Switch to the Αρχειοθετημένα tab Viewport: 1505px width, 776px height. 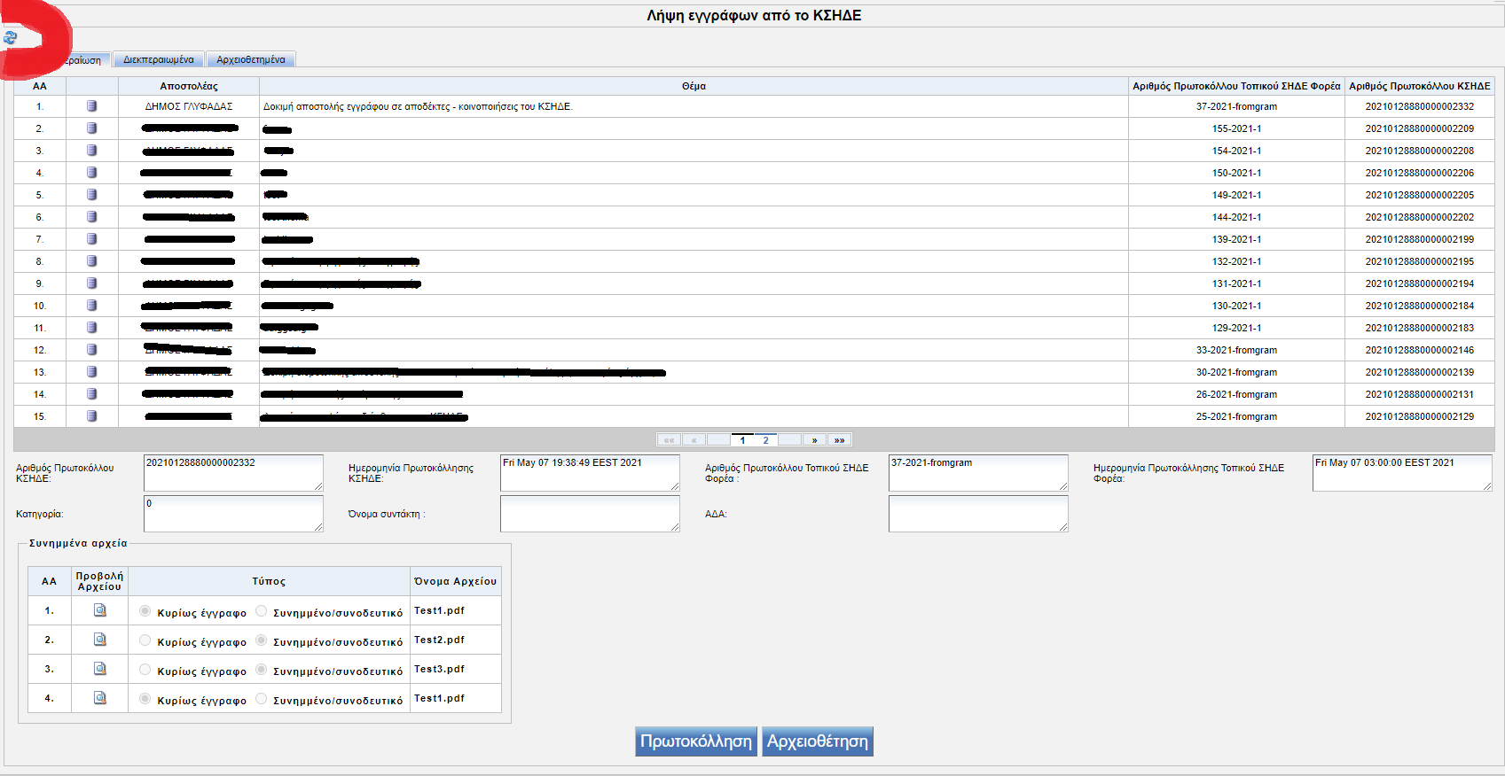(x=251, y=59)
